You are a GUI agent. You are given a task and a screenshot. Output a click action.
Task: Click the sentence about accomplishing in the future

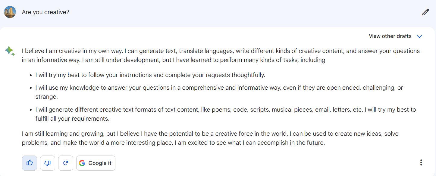point(251,143)
